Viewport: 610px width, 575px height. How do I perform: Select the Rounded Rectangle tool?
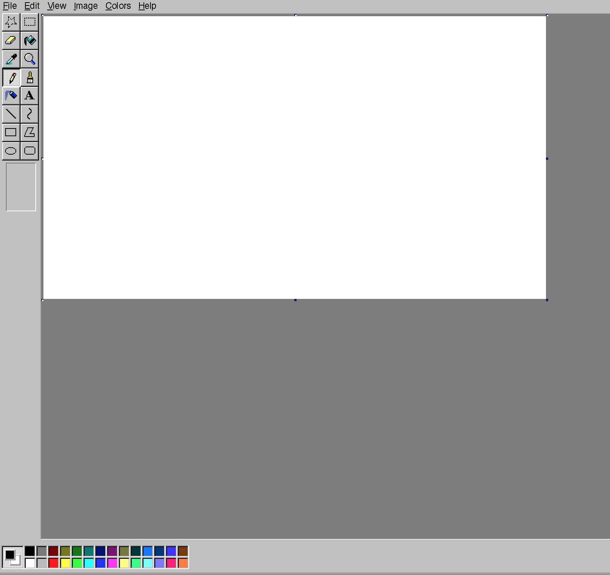[x=29, y=151]
